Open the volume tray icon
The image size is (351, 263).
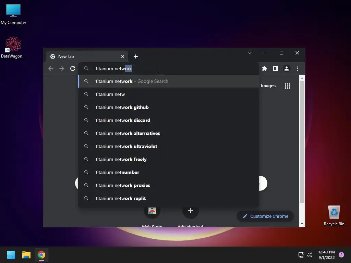310,255
